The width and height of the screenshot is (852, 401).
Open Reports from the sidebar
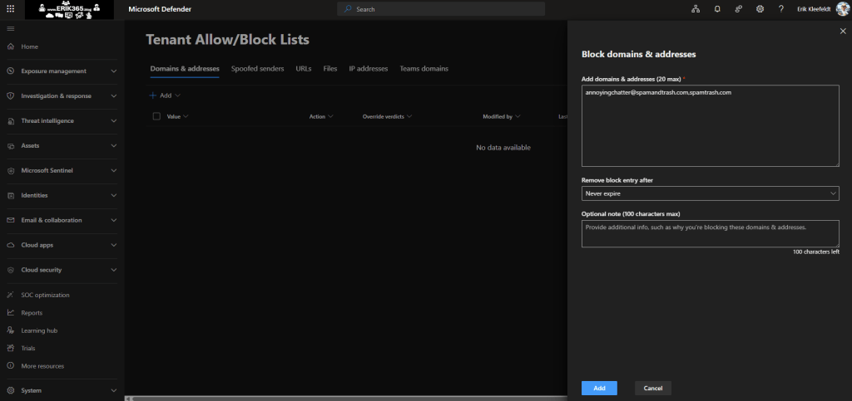[32, 313]
